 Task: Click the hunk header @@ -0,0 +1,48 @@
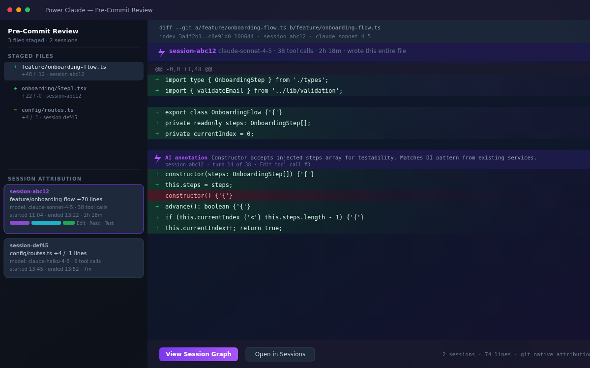(184, 69)
